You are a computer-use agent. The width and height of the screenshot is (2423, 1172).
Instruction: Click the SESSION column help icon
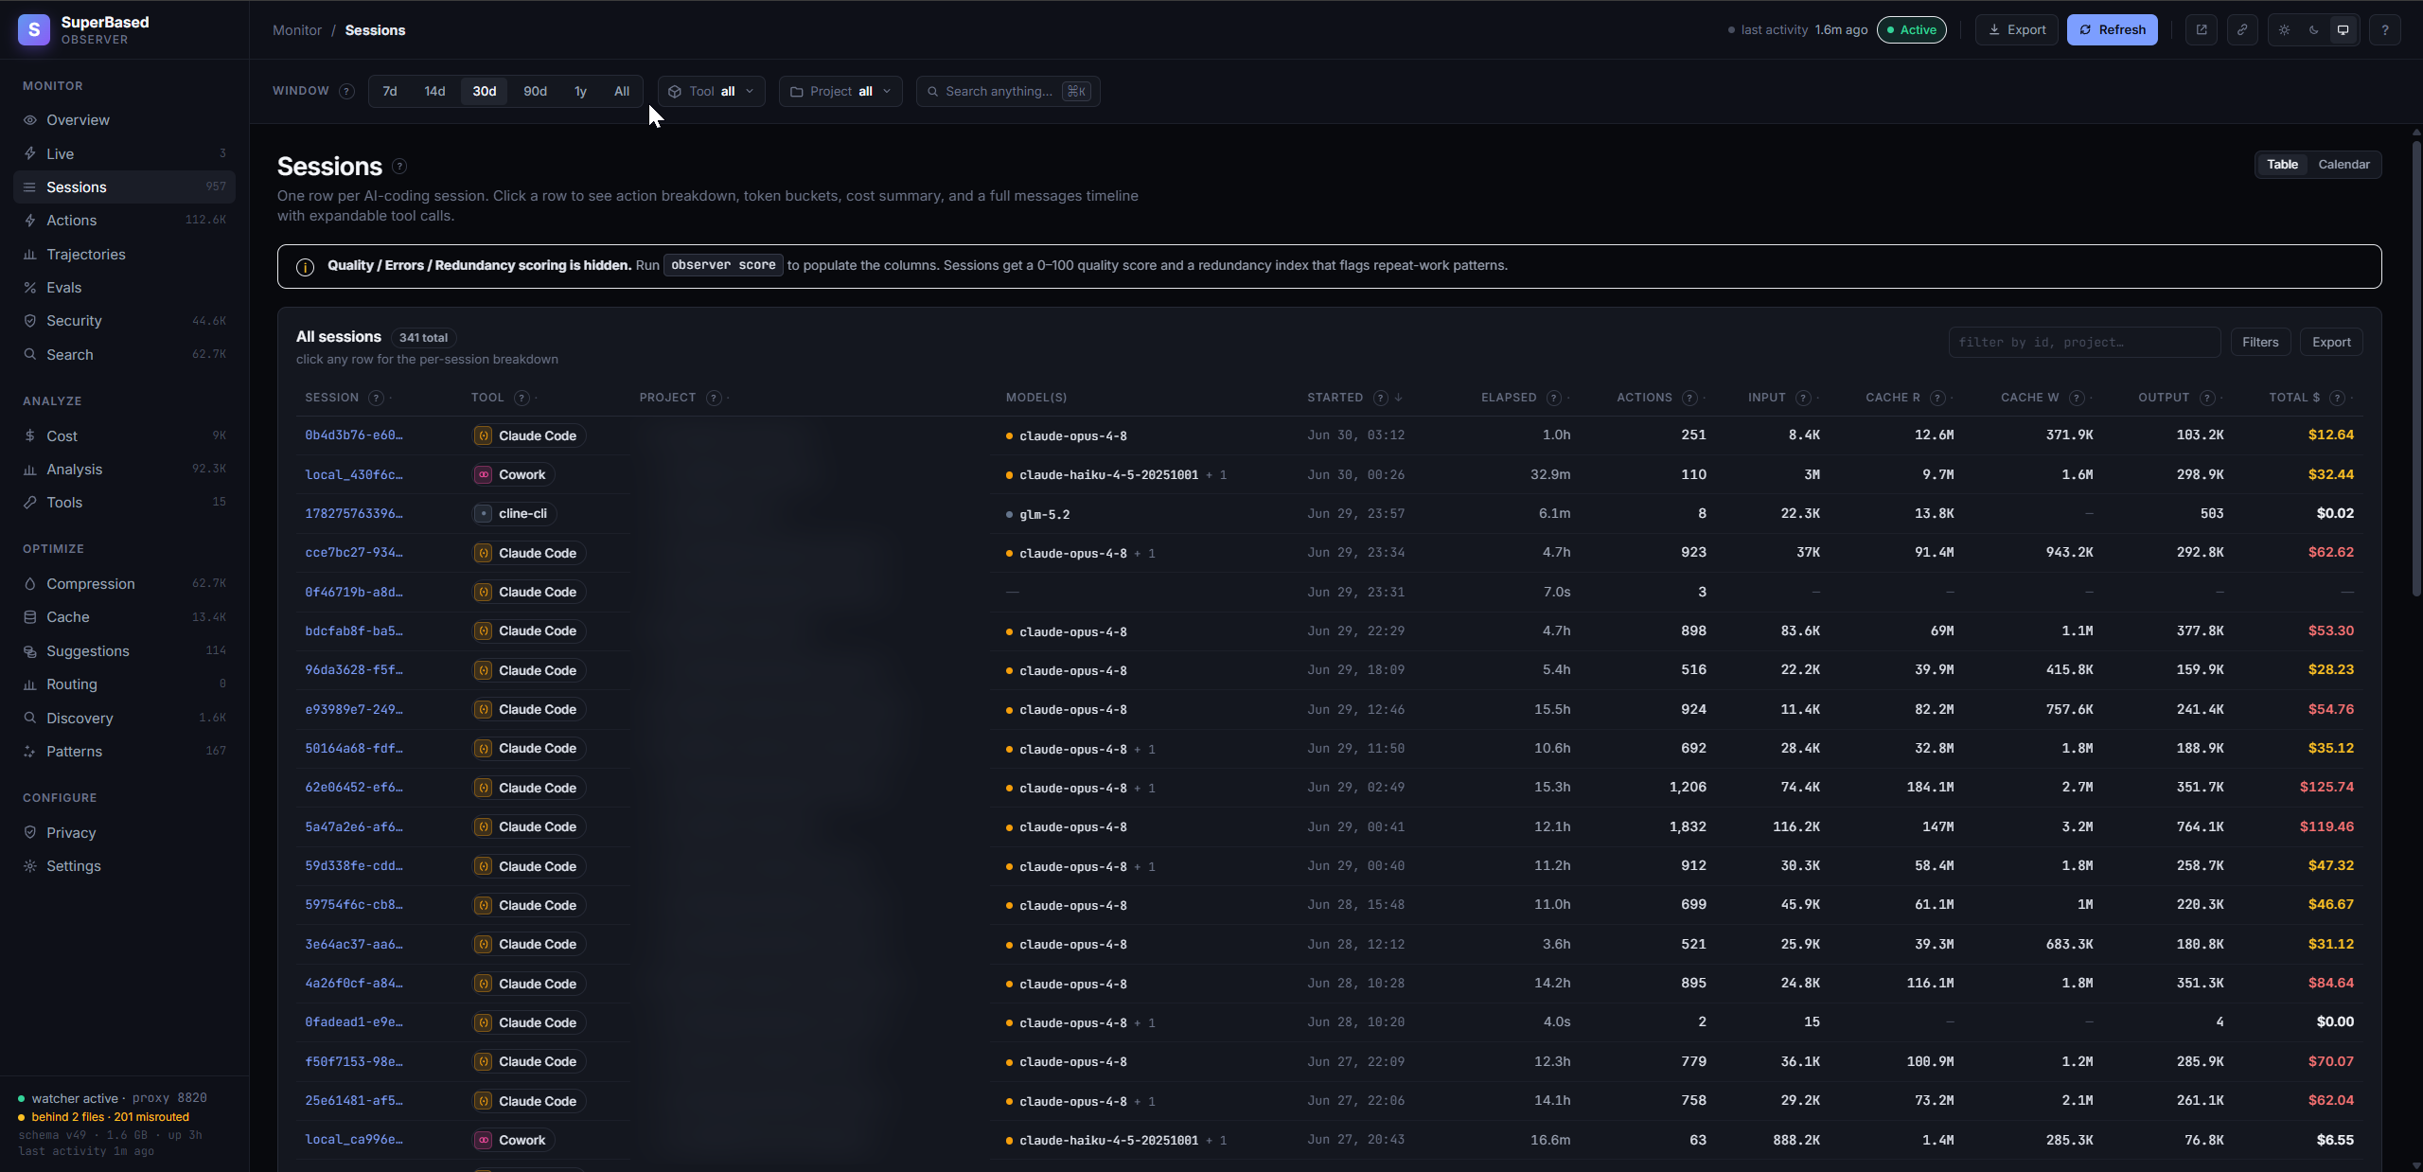tap(376, 398)
